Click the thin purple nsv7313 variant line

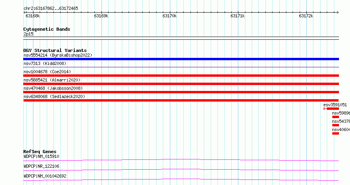[x=181, y=67]
